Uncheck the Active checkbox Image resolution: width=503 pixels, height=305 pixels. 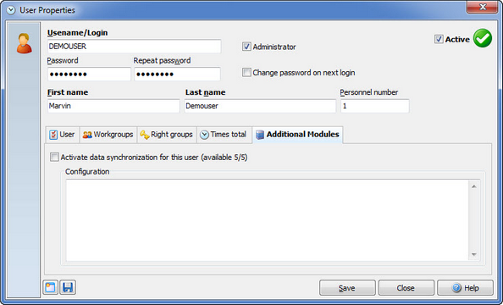[x=439, y=39]
